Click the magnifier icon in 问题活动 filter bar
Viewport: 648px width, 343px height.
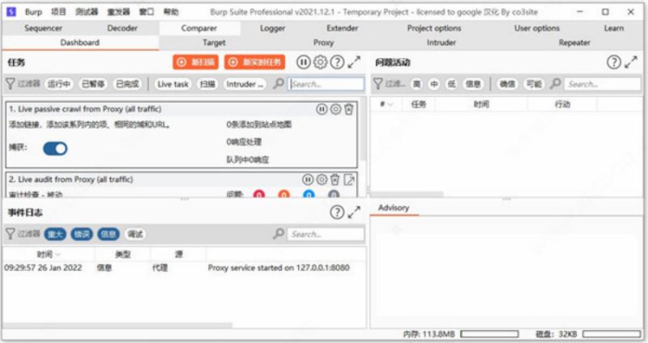click(x=556, y=84)
